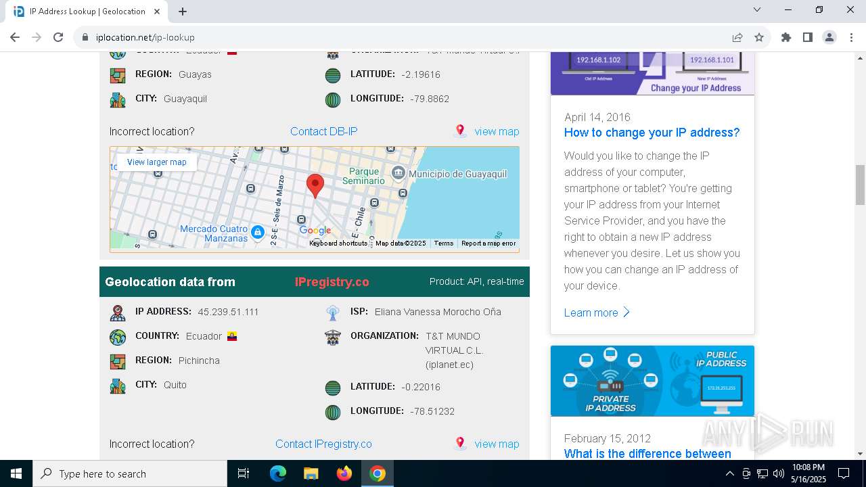This screenshot has height=487, width=866.
Task: Go back with the browser back arrow
Action: (x=15, y=37)
